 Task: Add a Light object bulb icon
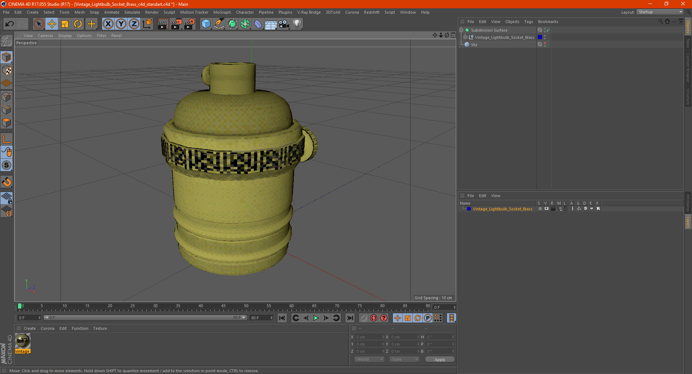coord(297,24)
